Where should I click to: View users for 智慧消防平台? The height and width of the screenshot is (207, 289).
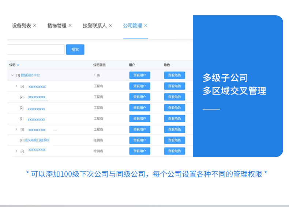coord(139,75)
